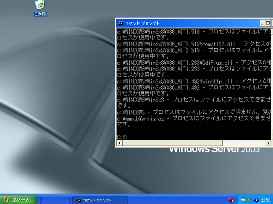This screenshot has width=273, height=204.
Task: Click the safely remove hardware tray icon
Action: [249, 200]
